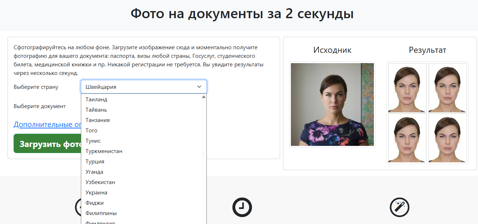Click the dropdown list scroll-up arrow

coord(204,97)
